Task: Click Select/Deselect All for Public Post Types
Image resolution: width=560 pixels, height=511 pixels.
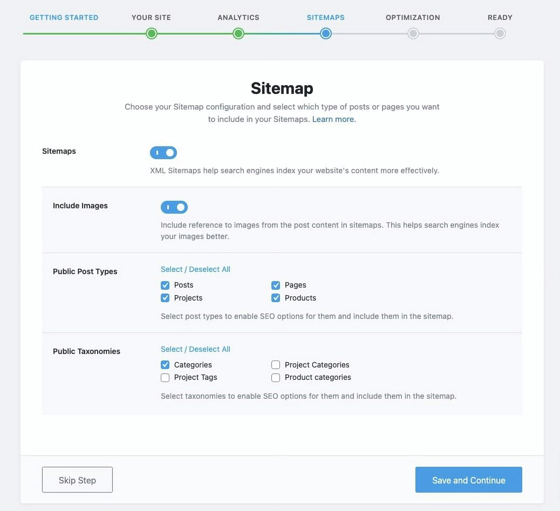Action: (195, 269)
